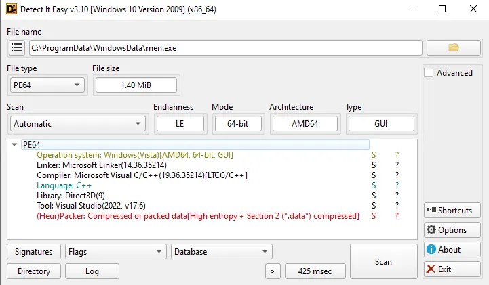
Task: Open the Automatic scan mode dropdown
Action: pos(78,123)
